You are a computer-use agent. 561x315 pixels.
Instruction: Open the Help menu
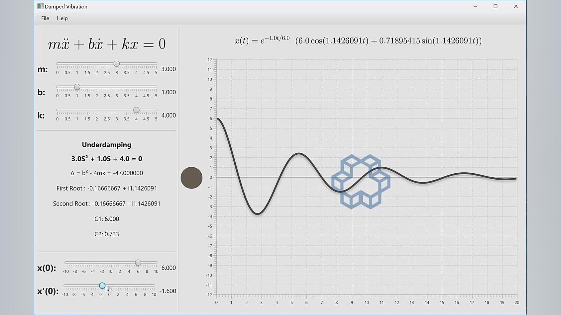pyautogui.click(x=62, y=18)
